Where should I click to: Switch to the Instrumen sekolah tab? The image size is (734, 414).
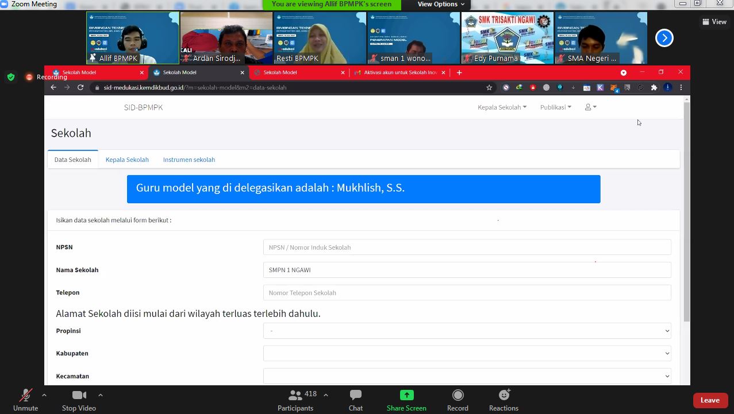[x=189, y=160]
